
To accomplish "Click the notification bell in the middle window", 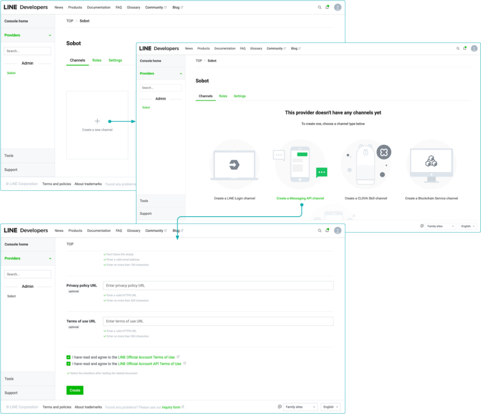I will click(x=465, y=48).
